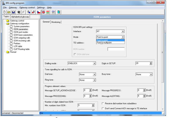172x118 pixels.
Task: Select the General tab
Action: (46, 22)
